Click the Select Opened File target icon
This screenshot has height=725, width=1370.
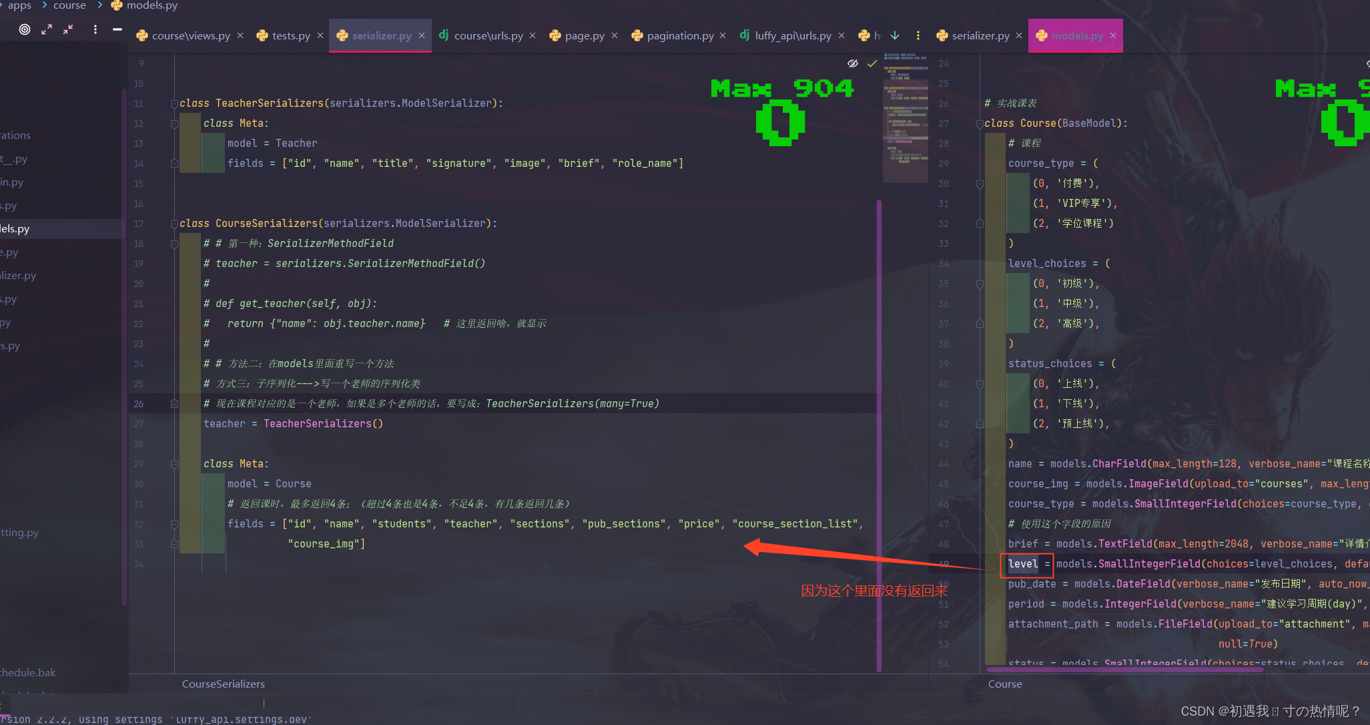(x=25, y=29)
